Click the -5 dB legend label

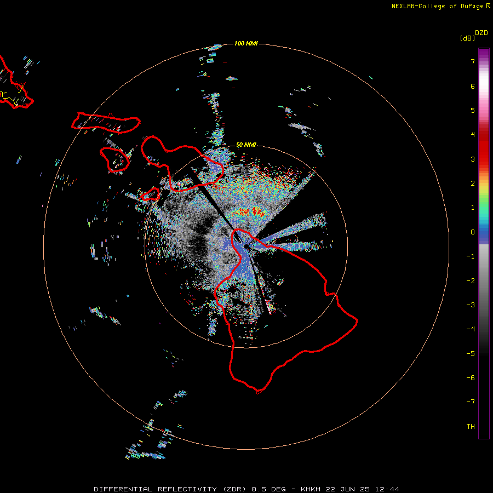pos(471,354)
